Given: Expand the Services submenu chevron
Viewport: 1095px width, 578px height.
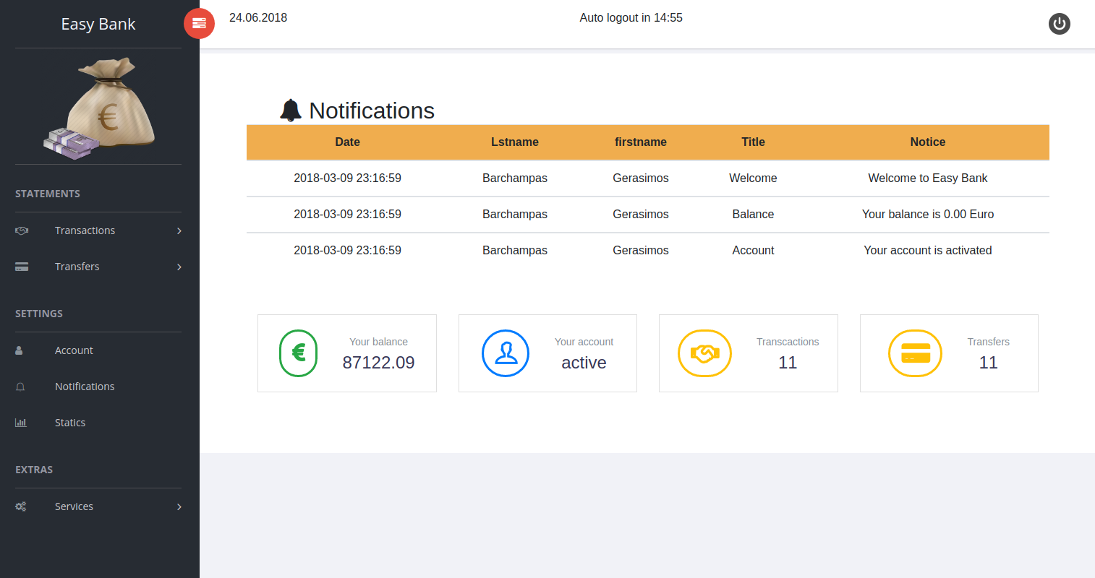Looking at the screenshot, I should point(179,506).
